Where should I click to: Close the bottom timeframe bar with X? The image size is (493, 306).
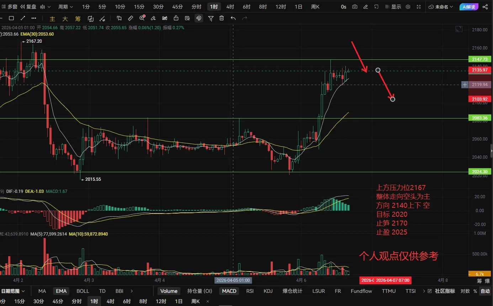click(x=208, y=301)
